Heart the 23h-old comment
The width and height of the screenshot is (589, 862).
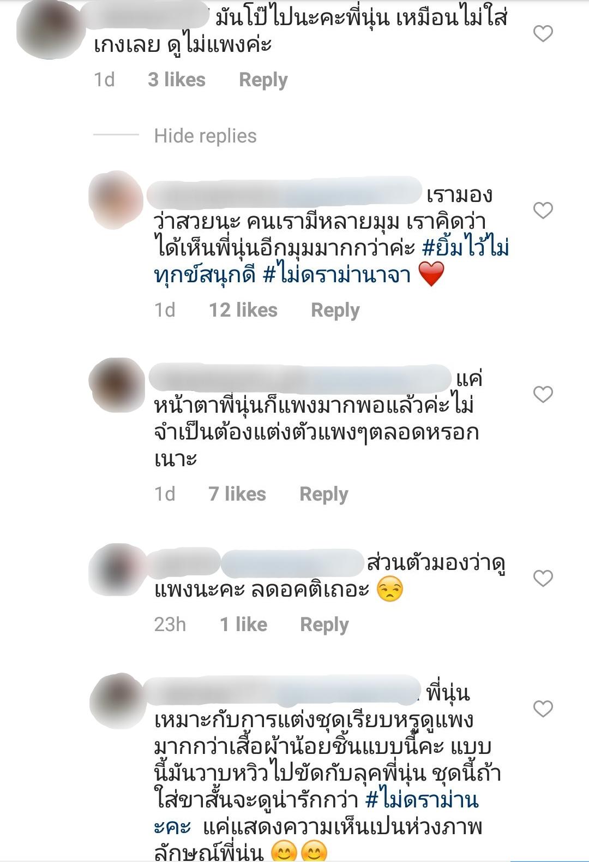(x=543, y=578)
